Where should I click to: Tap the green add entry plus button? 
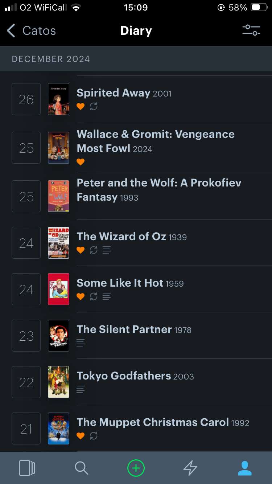click(136, 468)
